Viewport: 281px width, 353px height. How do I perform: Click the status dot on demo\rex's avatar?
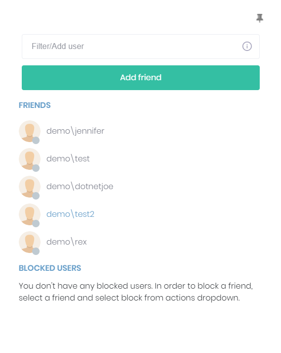tap(36, 251)
